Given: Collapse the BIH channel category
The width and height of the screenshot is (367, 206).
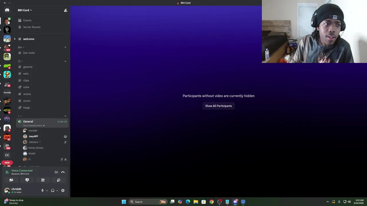Looking at the screenshot, I should [21, 47].
